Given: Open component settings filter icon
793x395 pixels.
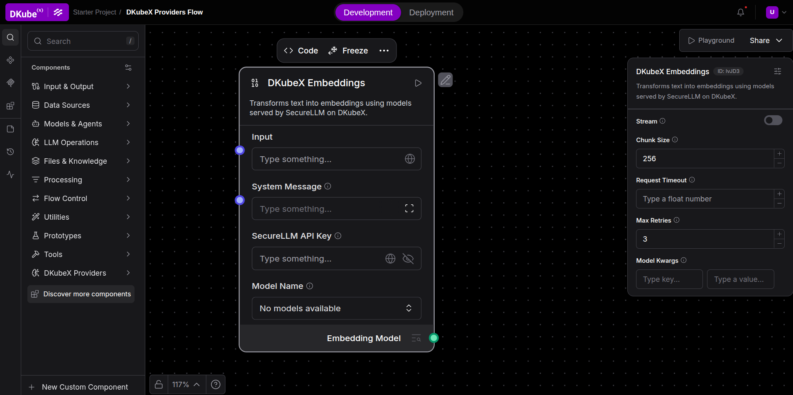Looking at the screenshot, I should click(x=128, y=68).
